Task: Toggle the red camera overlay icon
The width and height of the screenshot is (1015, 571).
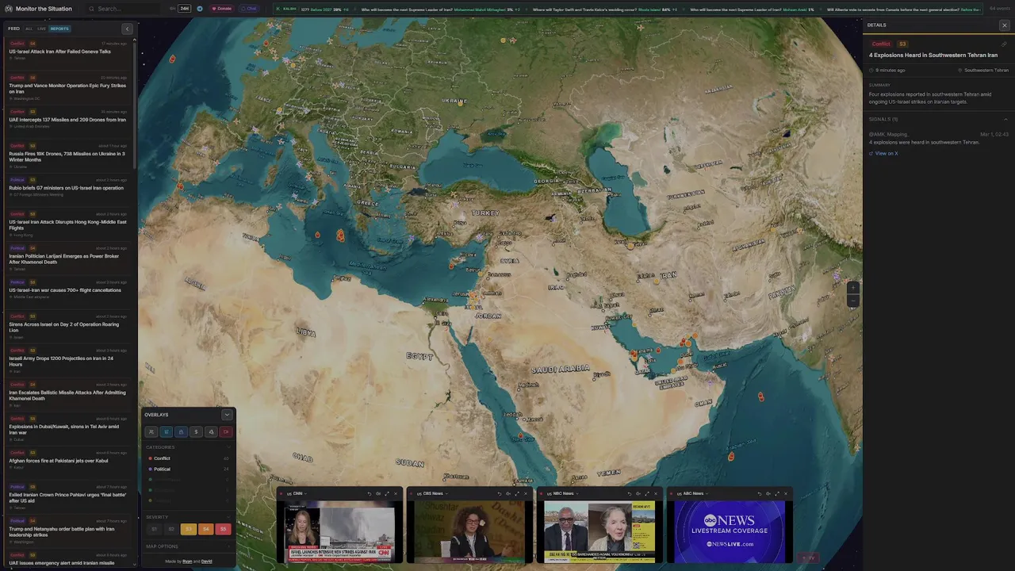Action: 226,431
